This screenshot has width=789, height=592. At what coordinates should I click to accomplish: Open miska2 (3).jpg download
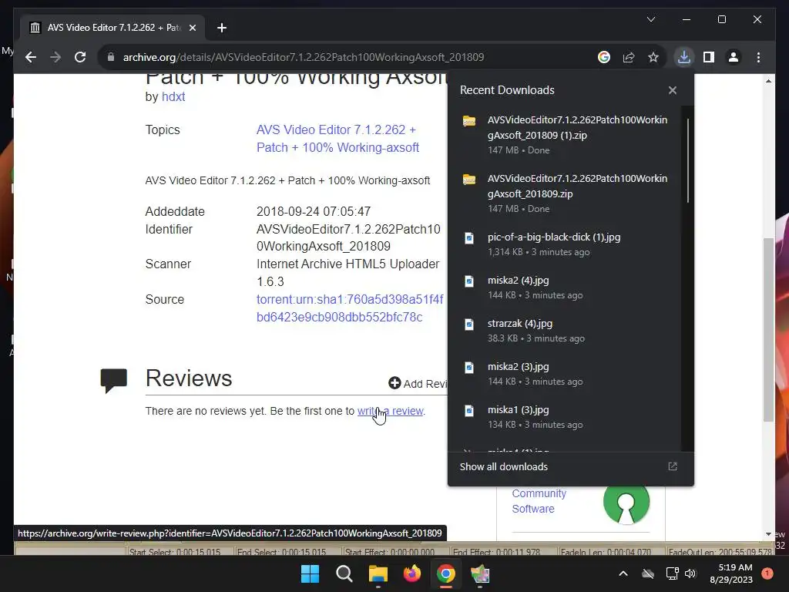point(566,374)
